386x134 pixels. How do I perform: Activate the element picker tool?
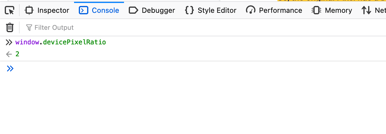[10, 11]
